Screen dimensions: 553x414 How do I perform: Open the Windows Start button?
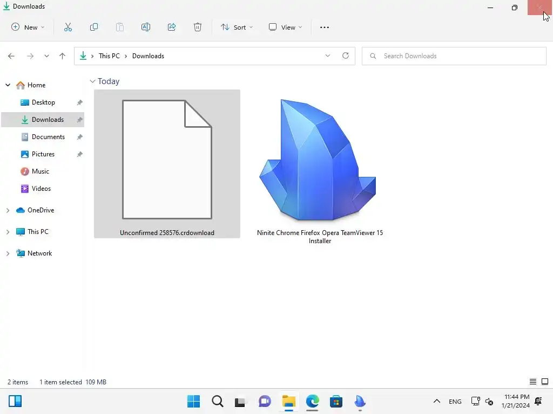(193, 401)
